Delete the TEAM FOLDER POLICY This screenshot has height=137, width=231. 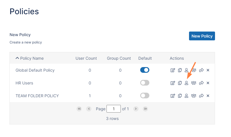click(x=208, y=96)
